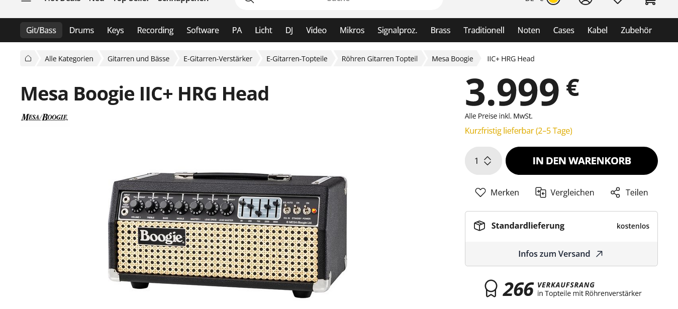The width and height of the screenshot is (678, 309).
Task: Open the shopping cart icon
Action: [x=650, y=1]
